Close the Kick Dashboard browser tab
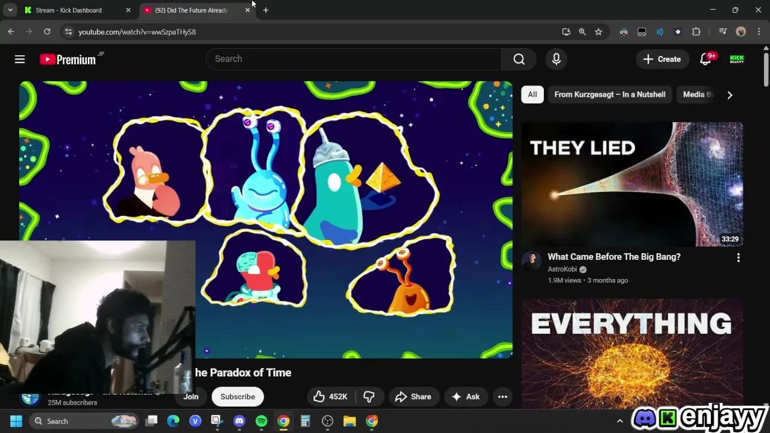Screen dimensions: 770x433 (128, 10)
